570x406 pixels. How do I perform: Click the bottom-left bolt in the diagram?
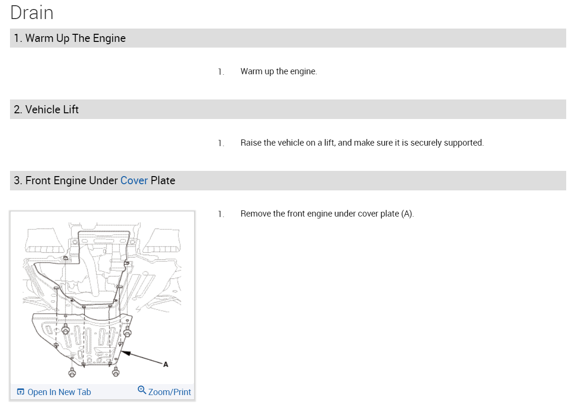coord(72,372)
